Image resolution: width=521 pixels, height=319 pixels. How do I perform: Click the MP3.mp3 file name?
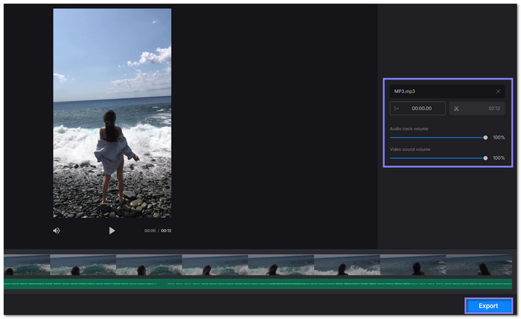pyautogui.click(x=404, y=91)
